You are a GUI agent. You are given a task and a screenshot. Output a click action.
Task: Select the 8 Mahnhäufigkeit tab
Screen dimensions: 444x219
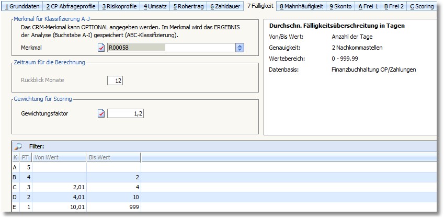coord(301,6)
